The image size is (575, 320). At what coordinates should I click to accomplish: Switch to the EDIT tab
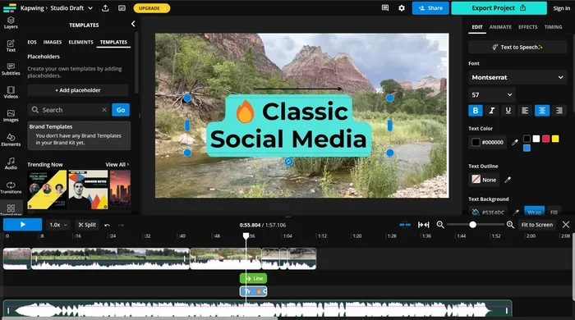(477, 27)
